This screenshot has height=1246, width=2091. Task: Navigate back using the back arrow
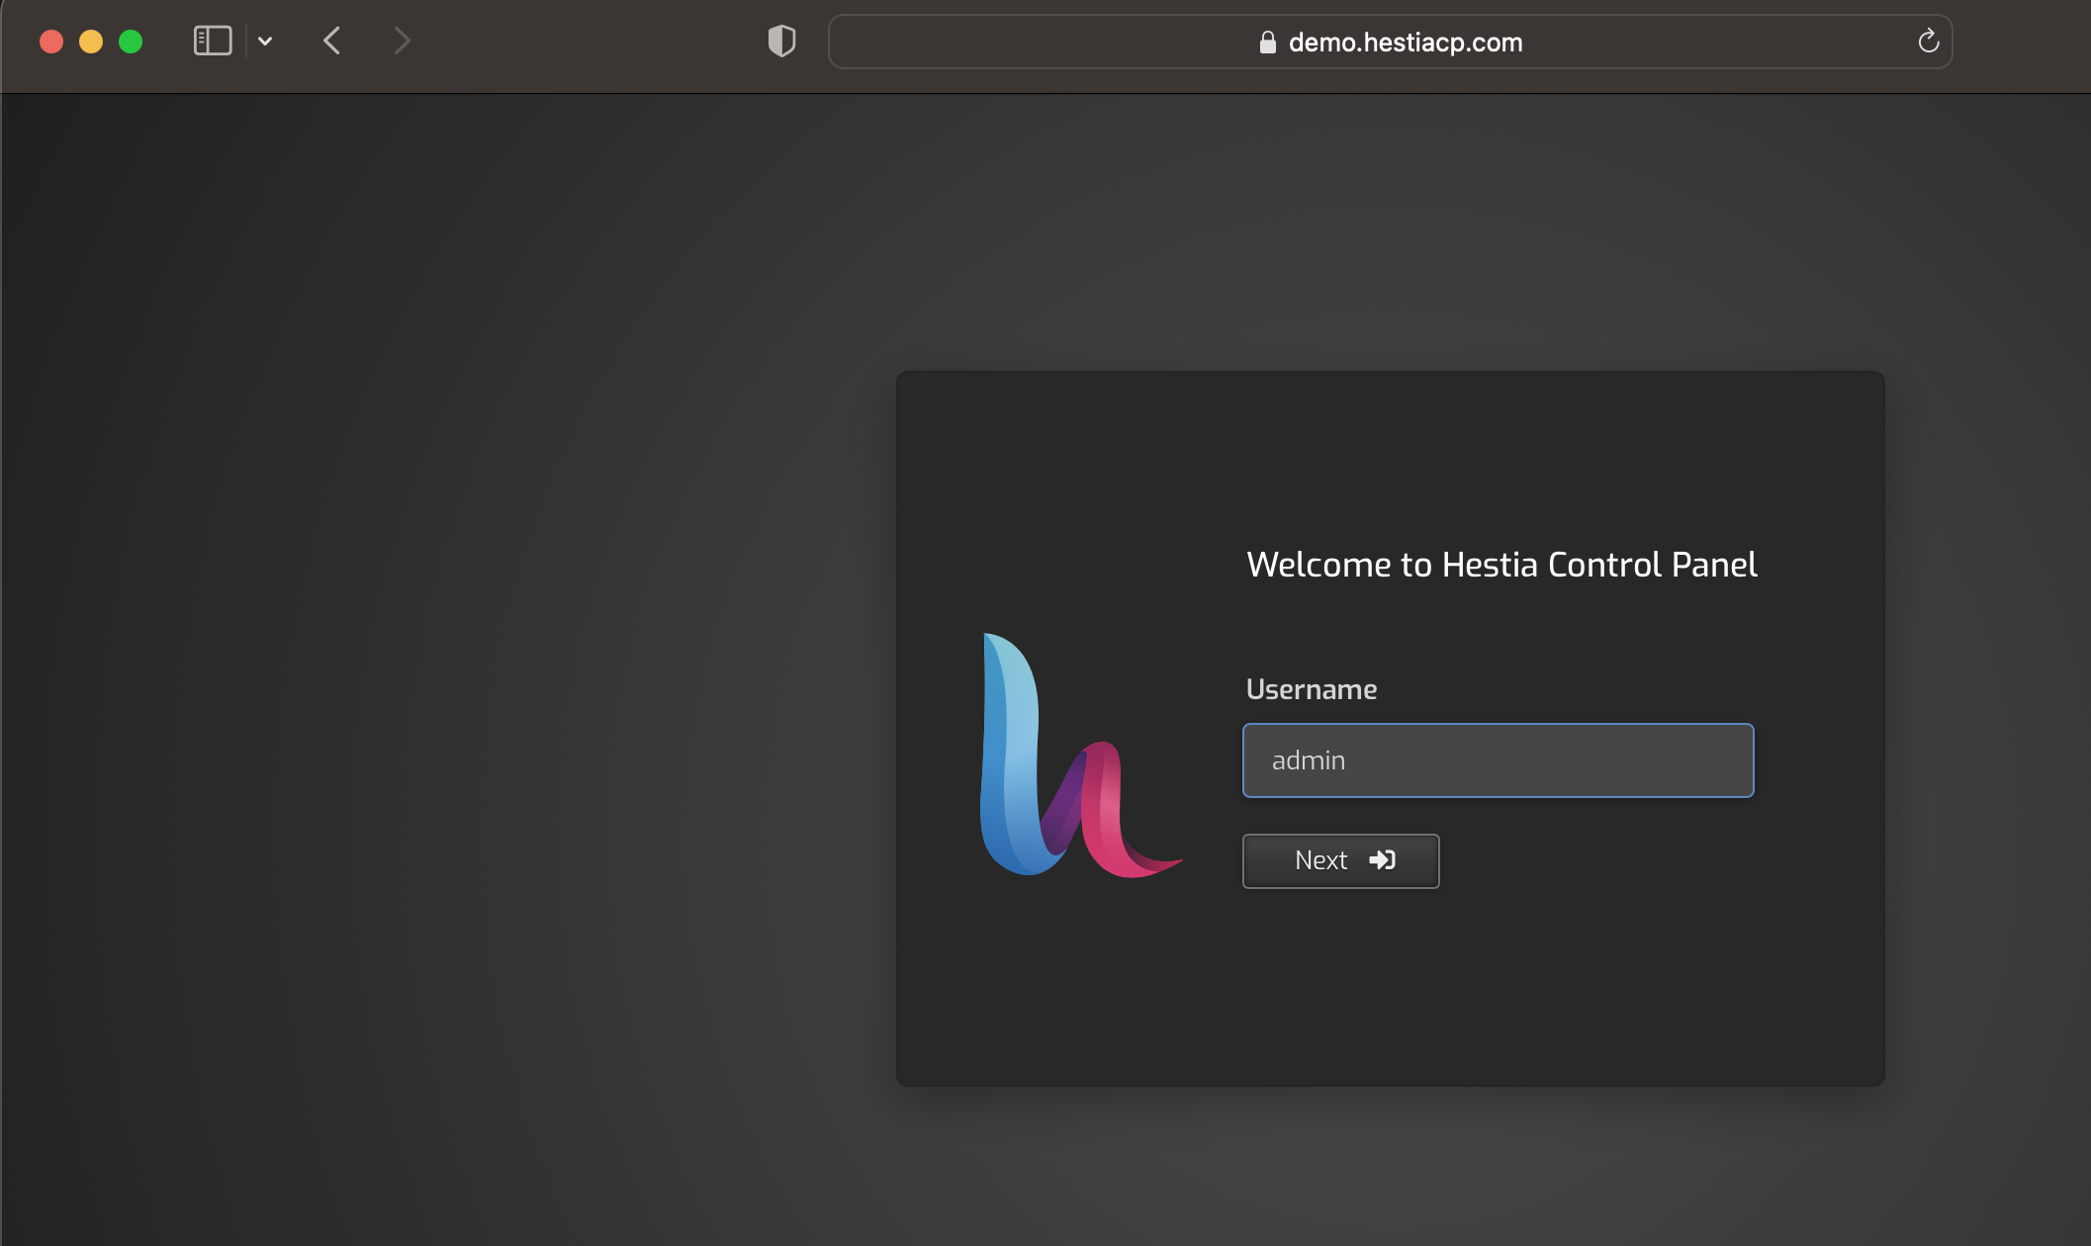pyautogui.click(x=332, y=41)
